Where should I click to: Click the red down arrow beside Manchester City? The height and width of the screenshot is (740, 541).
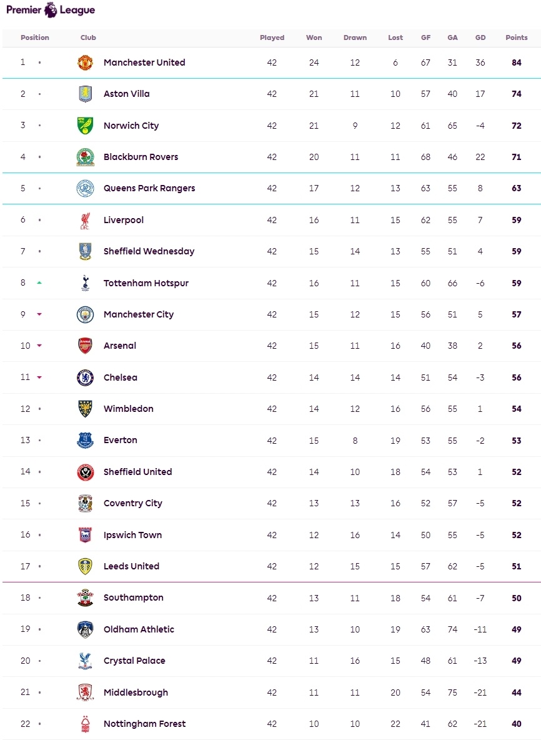[39, 314]
